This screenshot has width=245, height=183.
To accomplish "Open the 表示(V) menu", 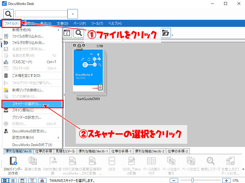I will (46, 24).
